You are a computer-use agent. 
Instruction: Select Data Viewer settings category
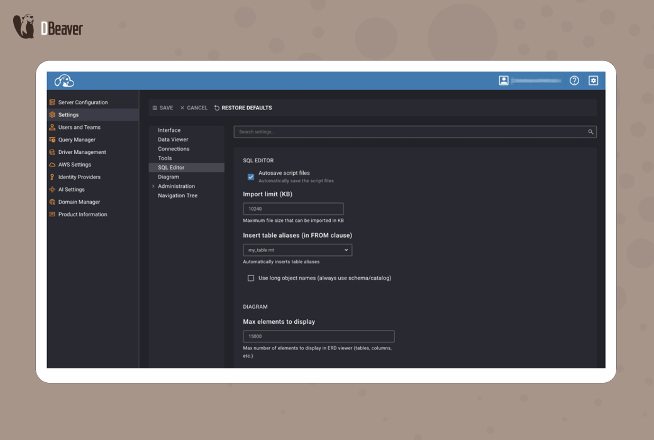click(x=173, y=140)
